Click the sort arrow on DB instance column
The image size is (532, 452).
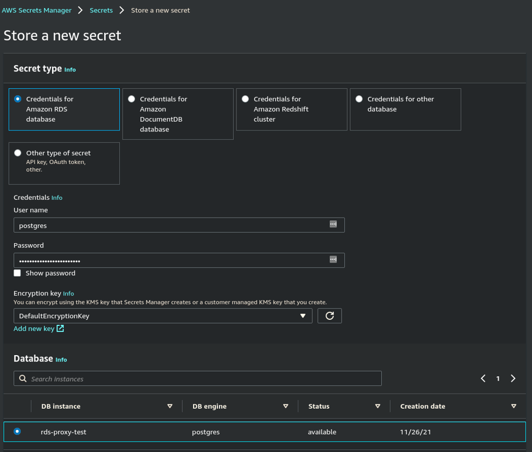(170, 406)
